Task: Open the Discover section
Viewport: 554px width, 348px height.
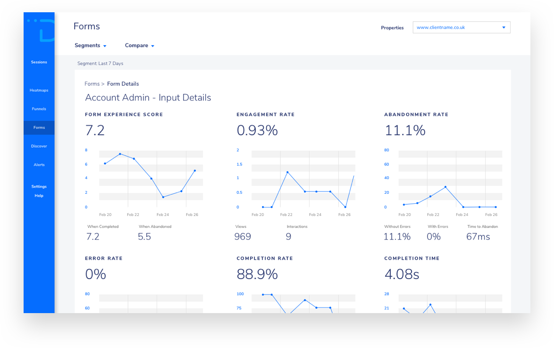Action: click(39, 146)
